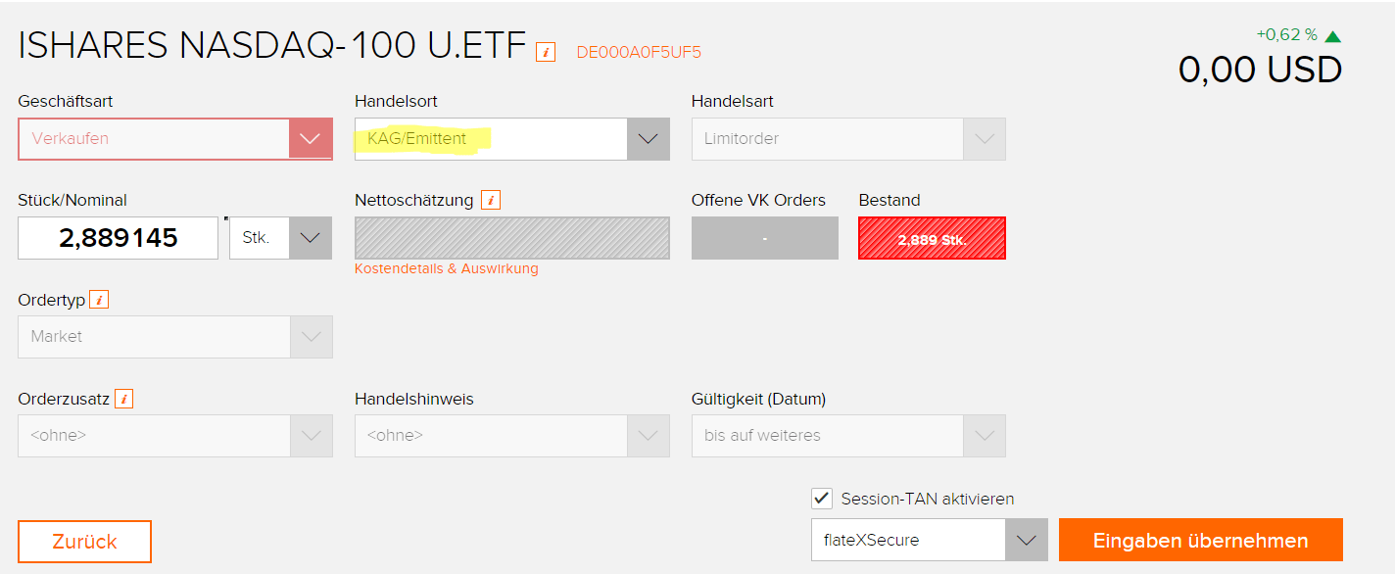
Task: Open the Orderzusatz info icon
Action: coord(124,399)
